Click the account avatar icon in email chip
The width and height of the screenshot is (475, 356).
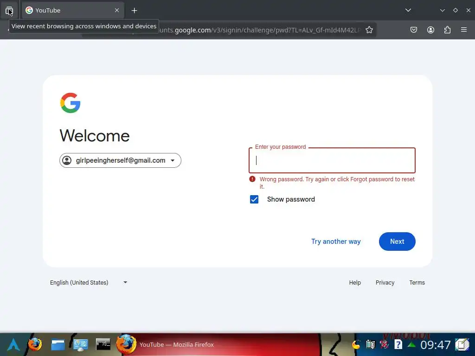click(67, 160)
